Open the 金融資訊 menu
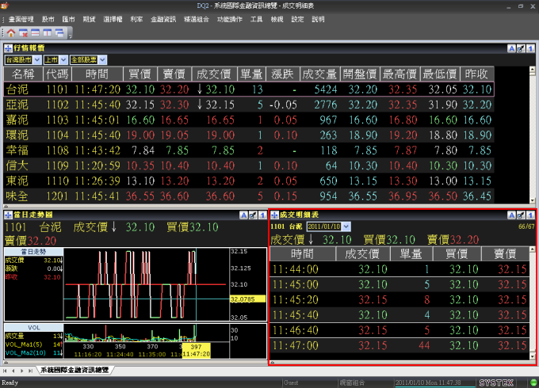This screenshot has height=388, width=539. click(163, 19)
